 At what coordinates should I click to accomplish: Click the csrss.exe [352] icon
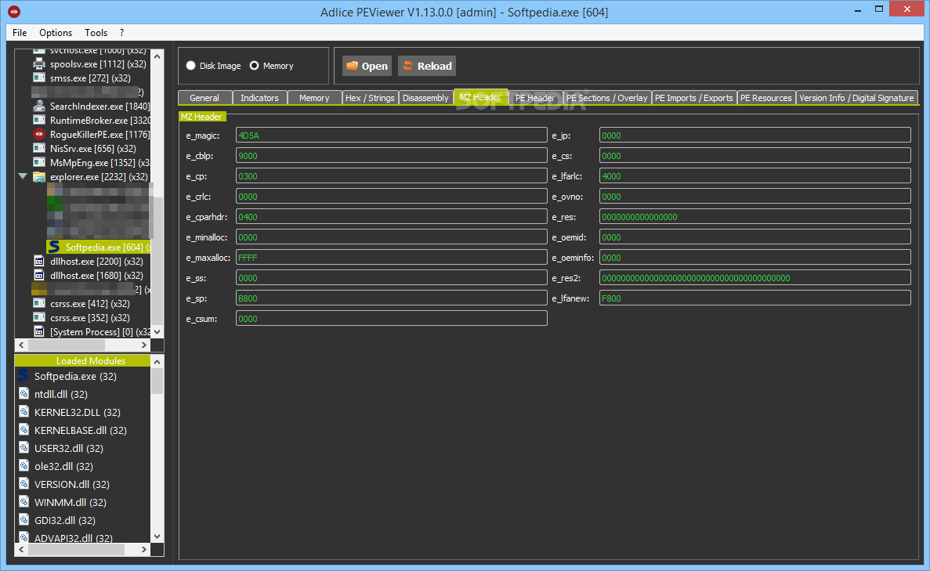39,317
